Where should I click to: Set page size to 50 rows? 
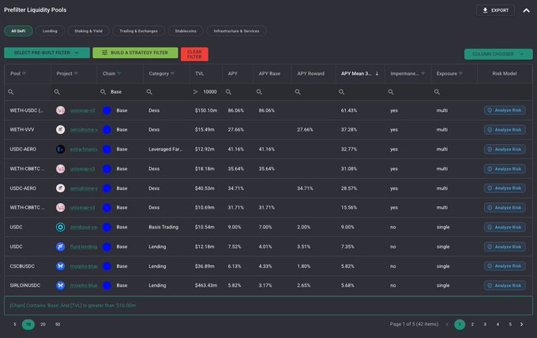point(58,325)
